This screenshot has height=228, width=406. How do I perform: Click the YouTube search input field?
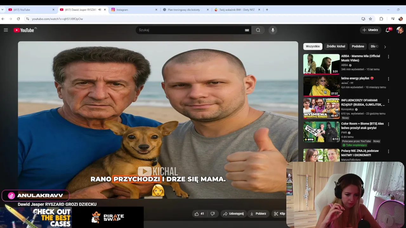pyautogui.click(x=190, y=30)
